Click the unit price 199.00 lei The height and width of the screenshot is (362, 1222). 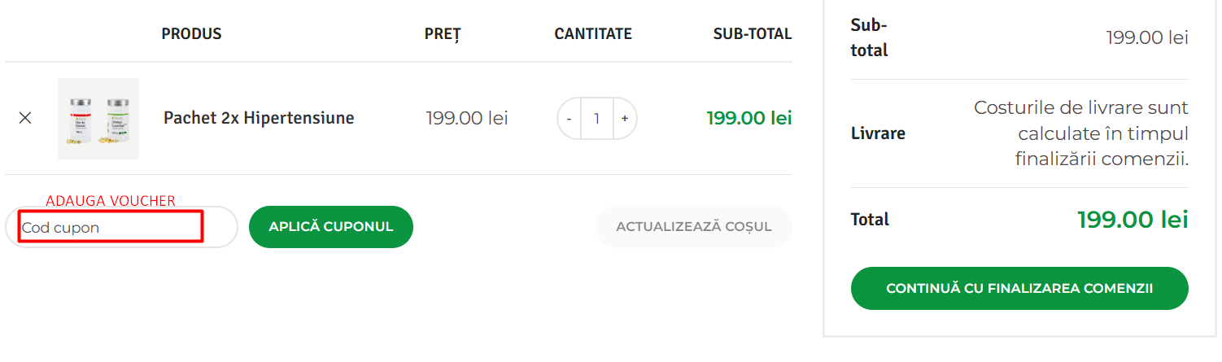[x=467, y=119]
